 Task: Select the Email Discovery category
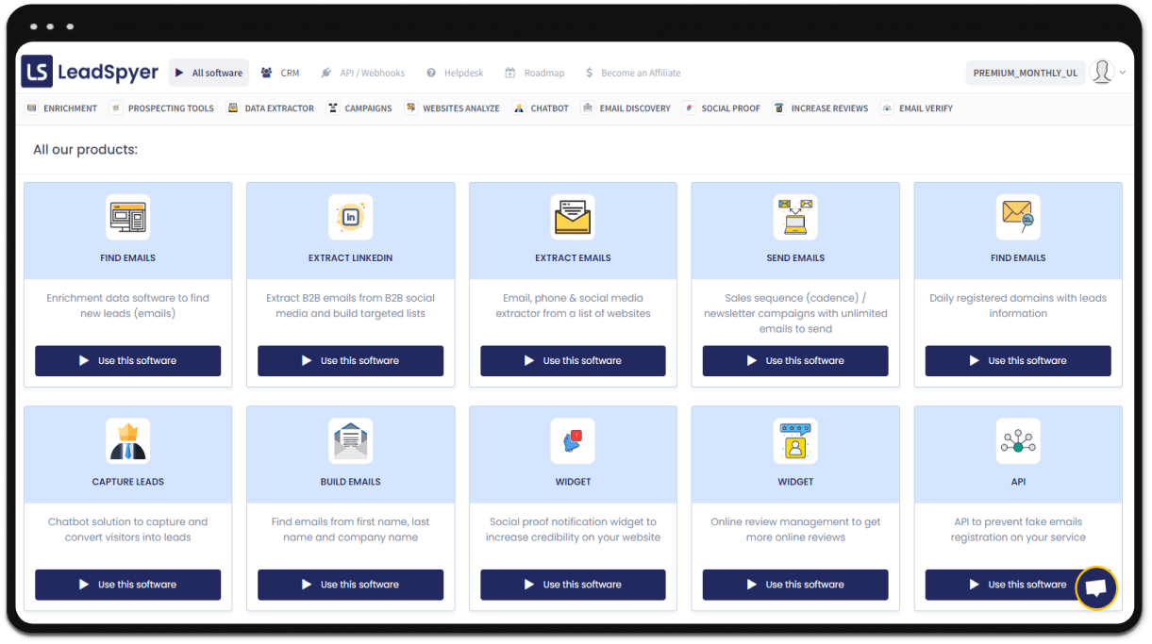[x=626, y=108]
